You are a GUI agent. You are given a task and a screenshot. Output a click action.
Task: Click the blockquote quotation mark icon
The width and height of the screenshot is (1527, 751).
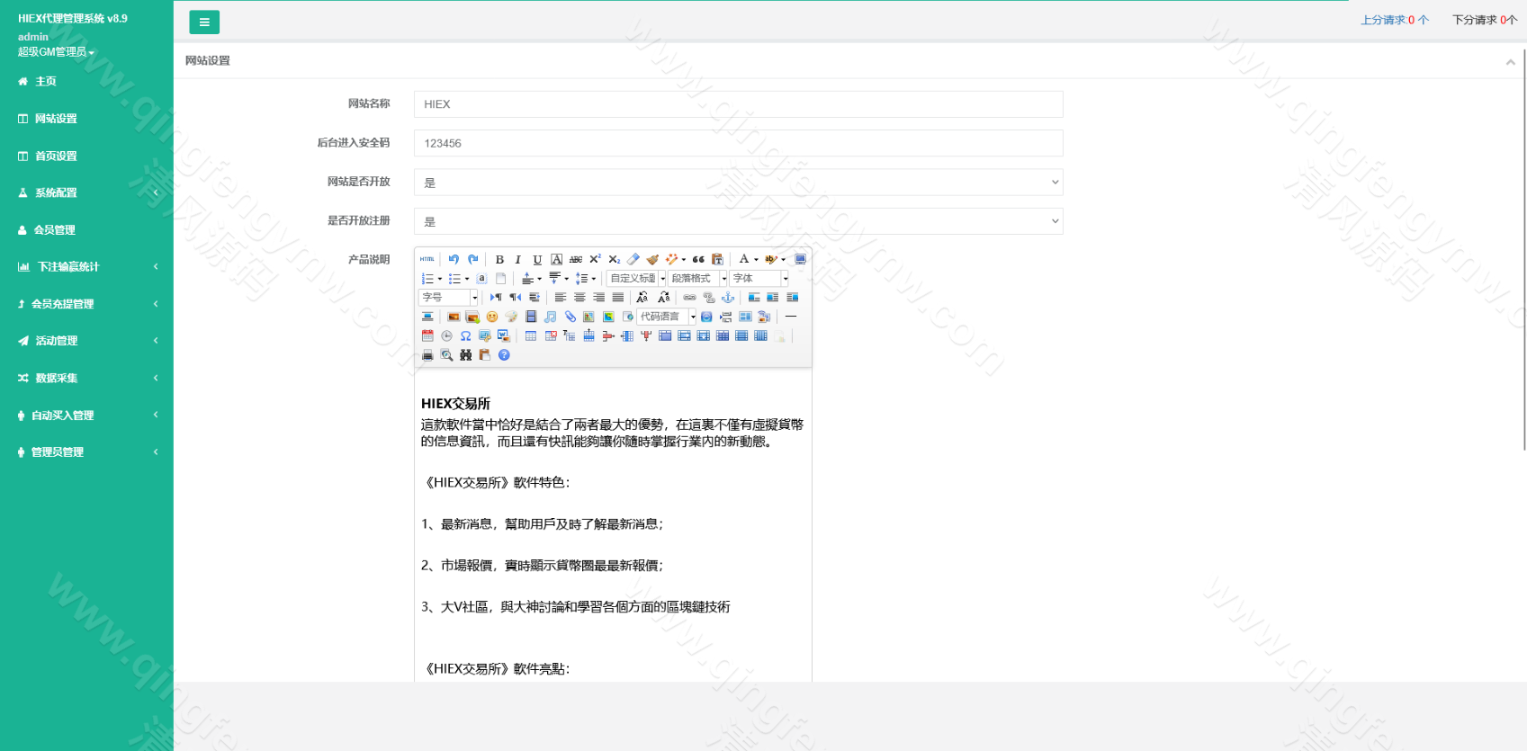698,260
